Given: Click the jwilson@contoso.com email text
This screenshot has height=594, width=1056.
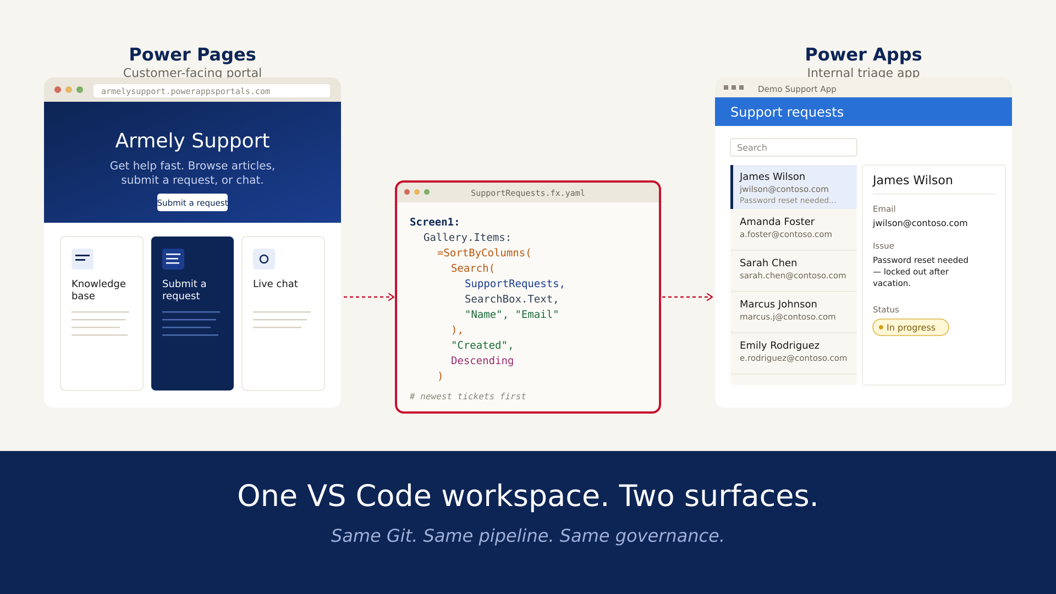Looking at the screenshot, I should point(920,223).
